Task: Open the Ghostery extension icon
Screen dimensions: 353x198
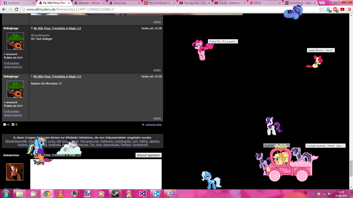Action: pos(329,9)
